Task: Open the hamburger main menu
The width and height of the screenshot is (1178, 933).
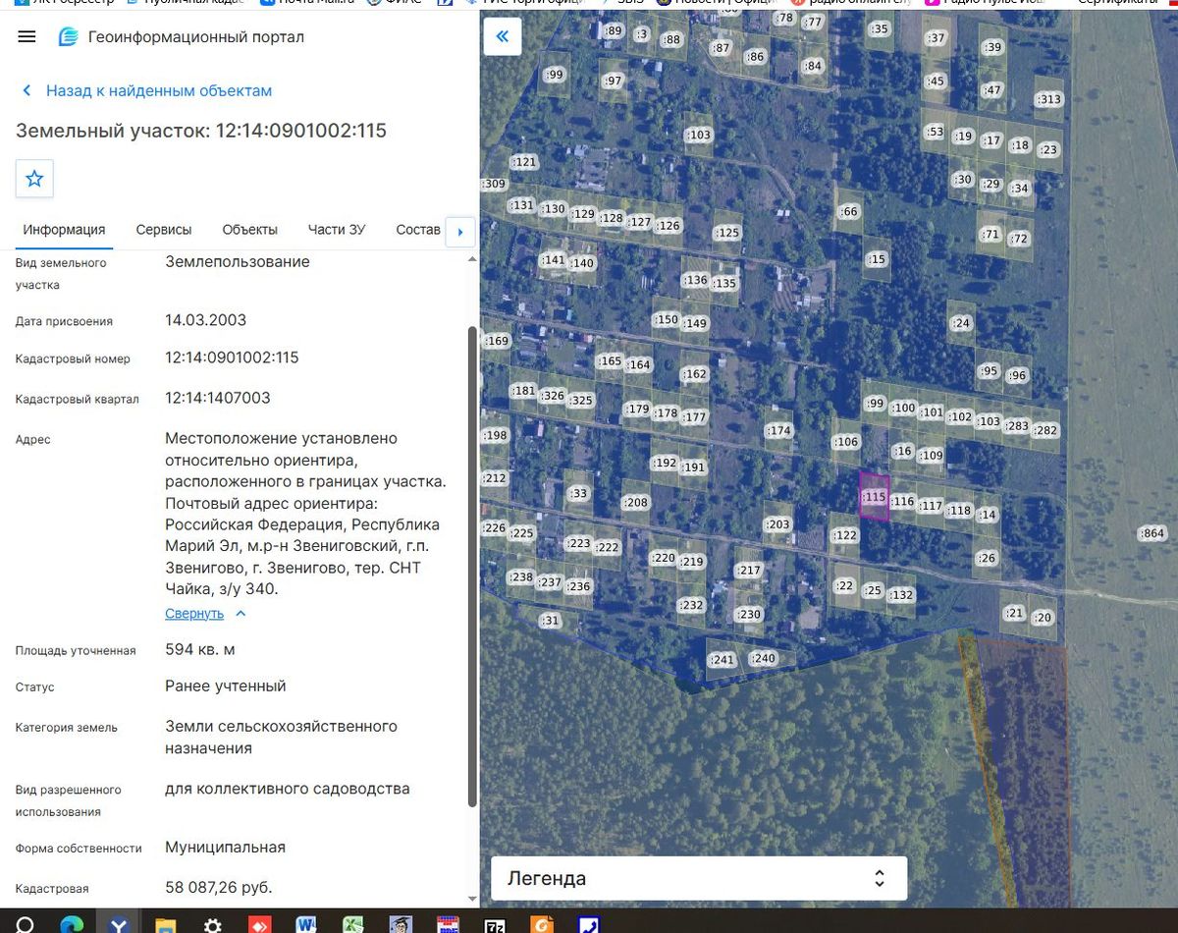Action: coord(27,37)
